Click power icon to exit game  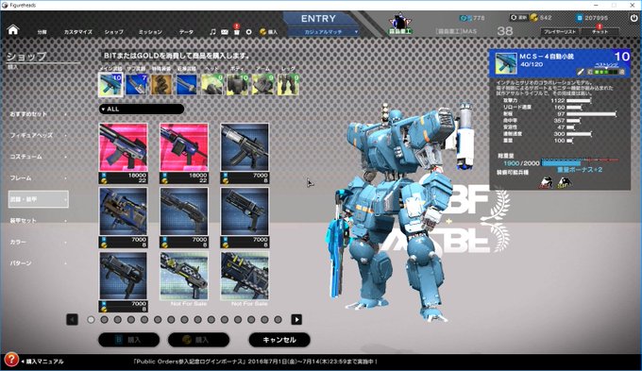[634, 18]
